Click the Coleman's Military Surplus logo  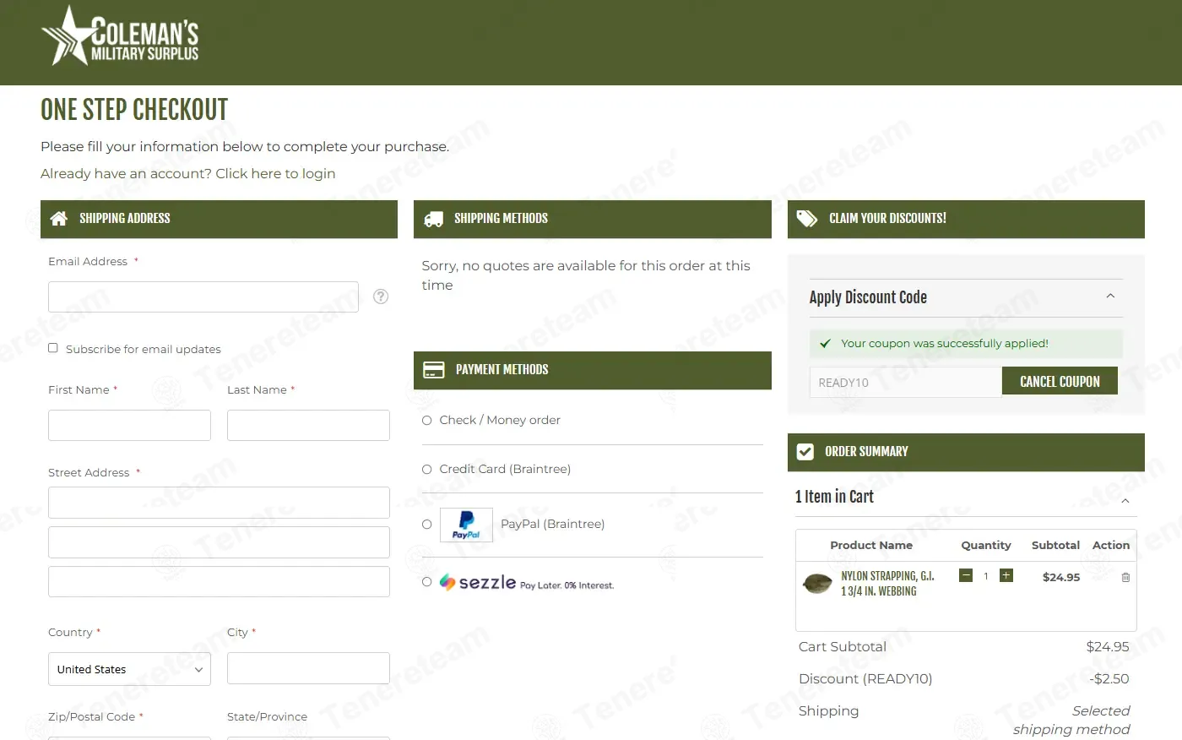pyautogui.click(x=120, y=37)
